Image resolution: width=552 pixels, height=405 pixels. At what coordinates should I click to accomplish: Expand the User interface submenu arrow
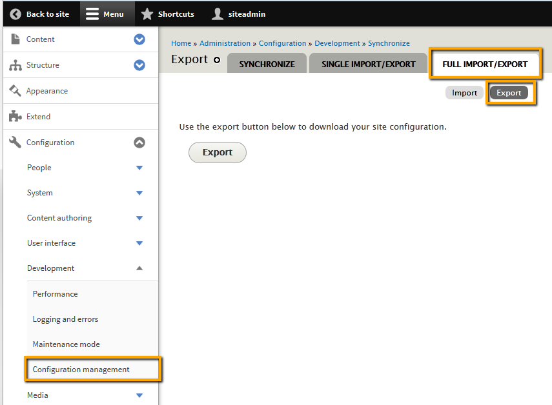[139, 243]
